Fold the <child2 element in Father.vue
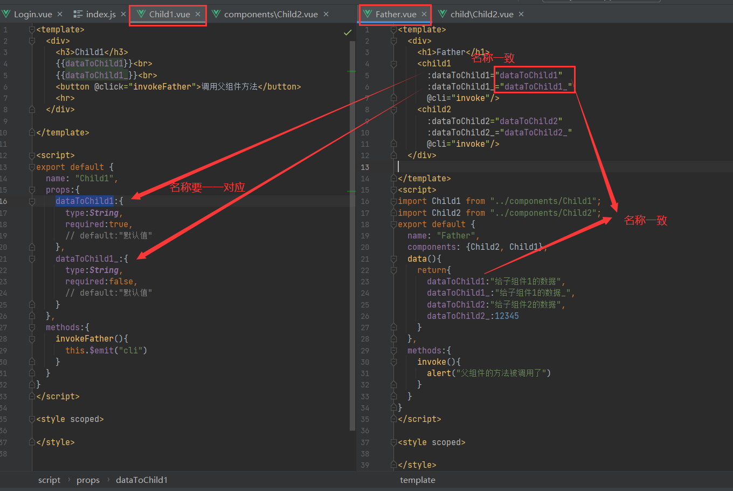Screen dimensions: 733x491 pos(393,110)
